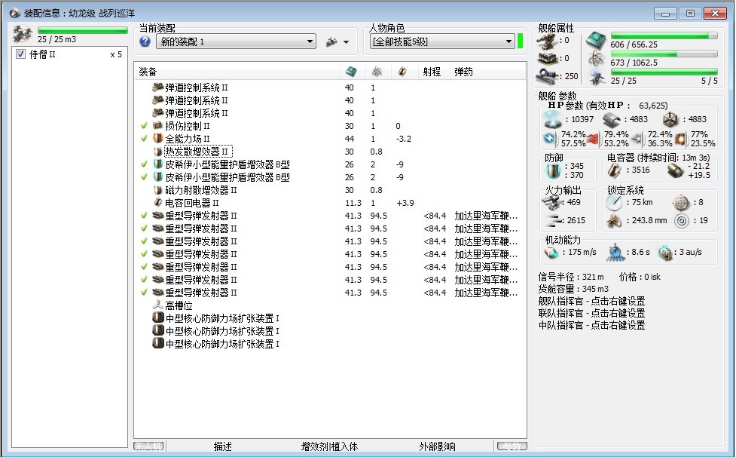736x457 pixels.
Task: Open the 全部技能5级 character dropdown
Action: pyautogui.click(x=442, y=41)
